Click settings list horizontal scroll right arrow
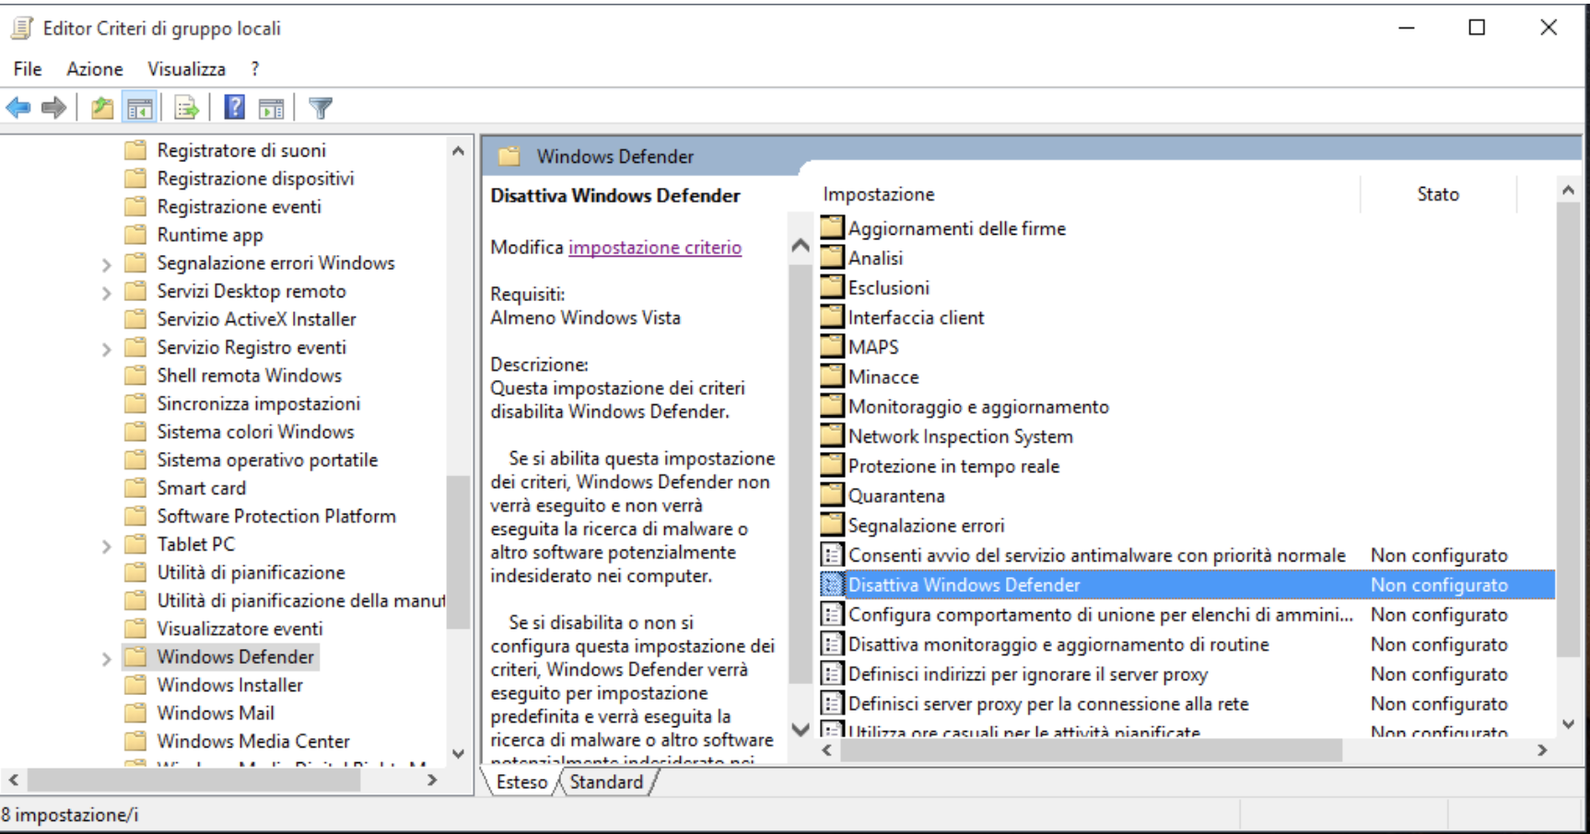The image size is (1590, 834). tap(1543, 750)
